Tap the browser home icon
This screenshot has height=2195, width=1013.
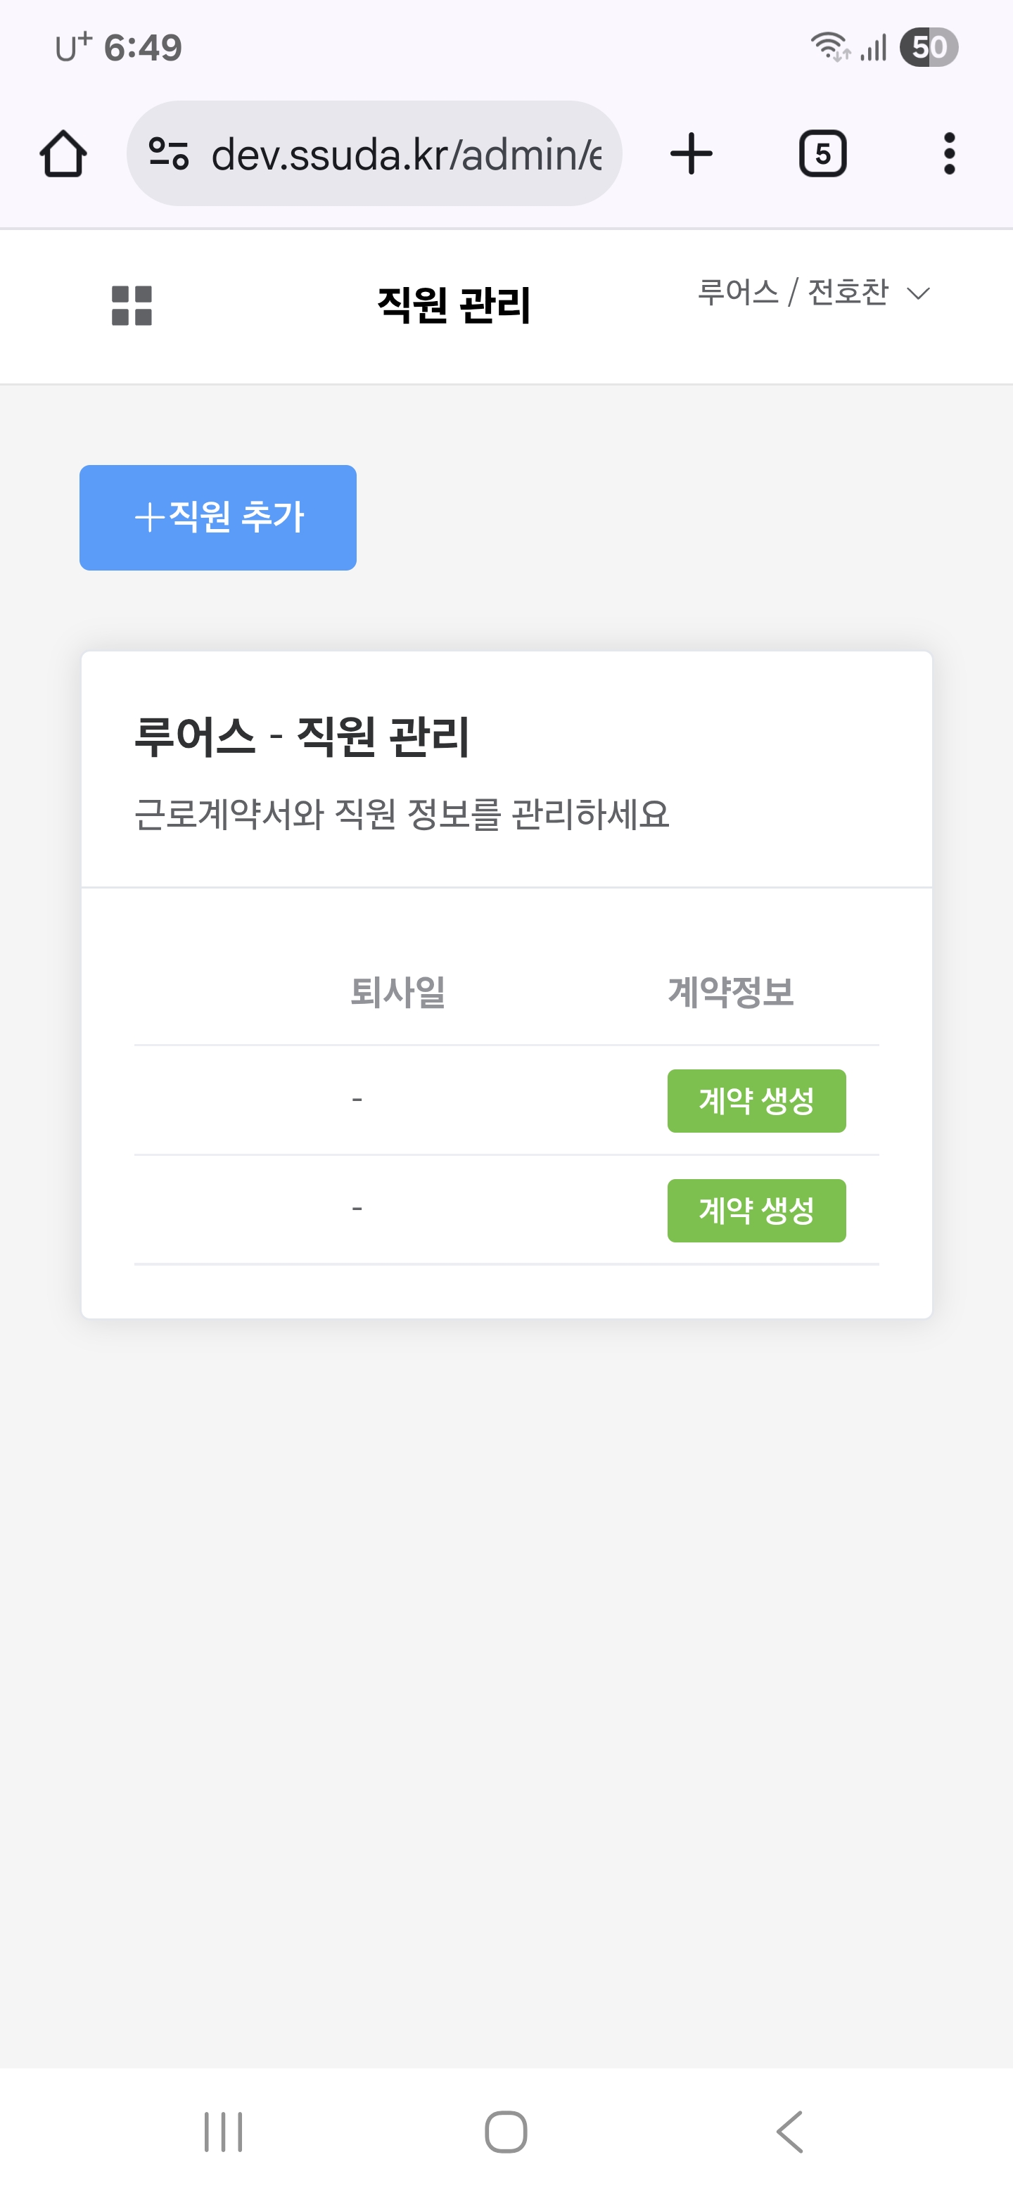63,154
